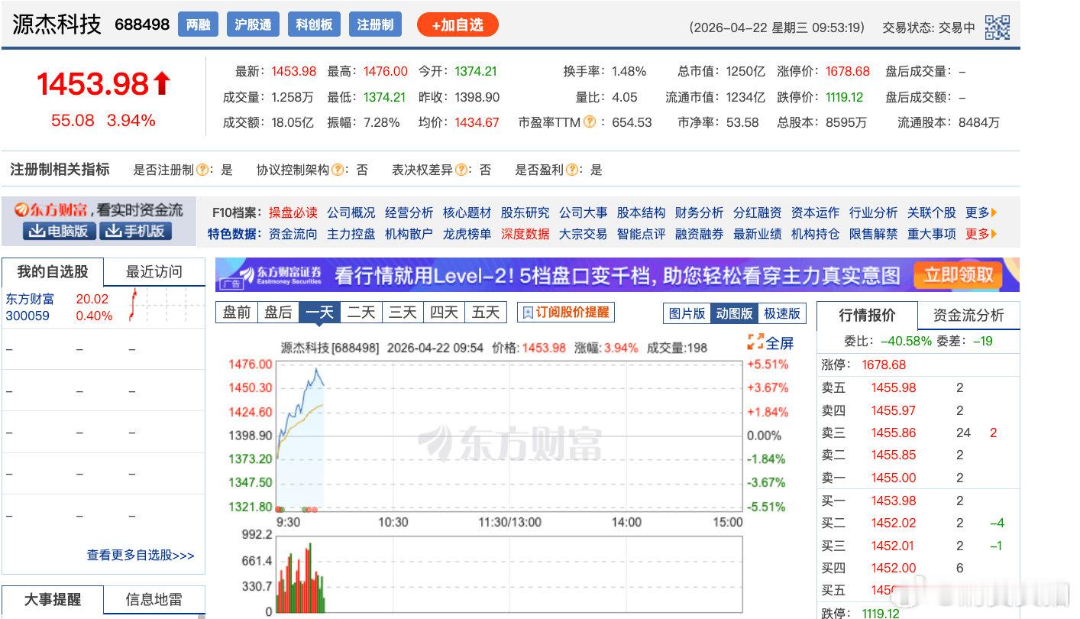Expand 更多 in F10档案 row

(981, 212)
